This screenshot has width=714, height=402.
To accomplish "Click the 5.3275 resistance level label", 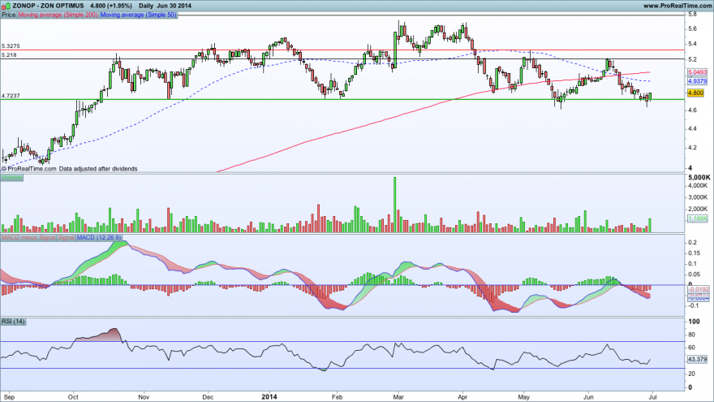I will pos(11,46).
